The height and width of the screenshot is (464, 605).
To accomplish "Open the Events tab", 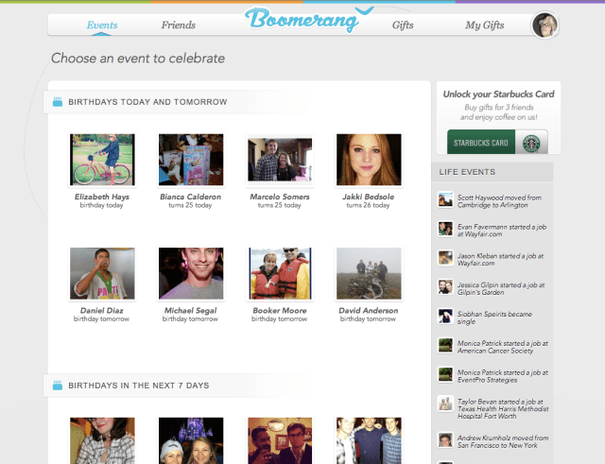I will coord(102,26).
